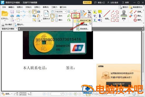Viewport: 145px width, 97px height.
Task: Select the arrow drawing tool
Action: coord(113,12)
